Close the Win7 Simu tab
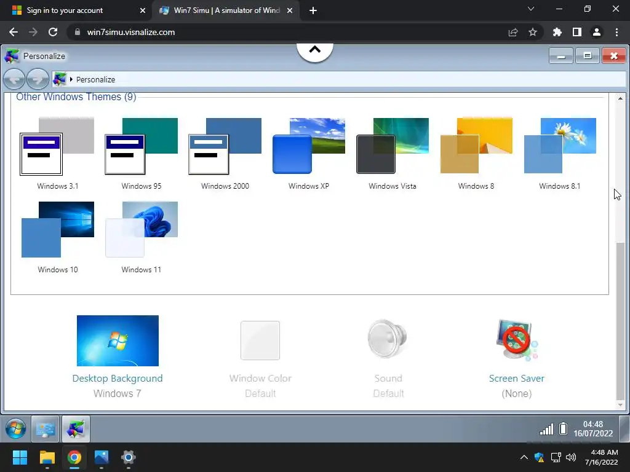Screen dimensions: 630x472 (x=290, y=10)
